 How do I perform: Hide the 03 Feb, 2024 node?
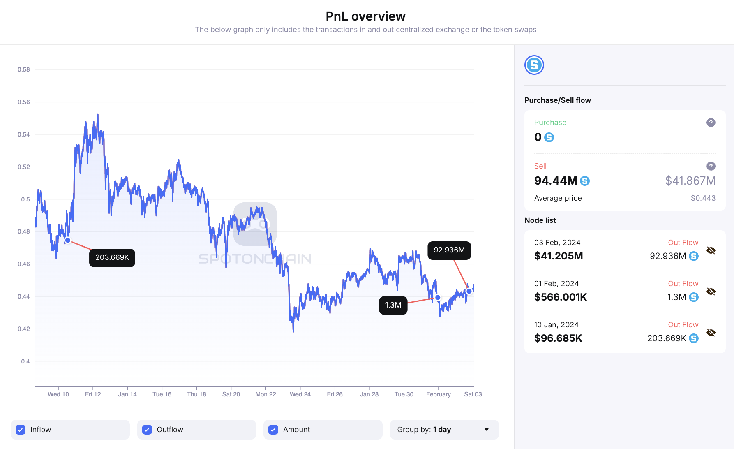pos(711,250)
